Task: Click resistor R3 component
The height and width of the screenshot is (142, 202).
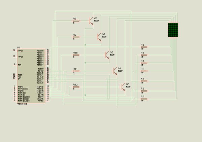Action: pos(144,55)
